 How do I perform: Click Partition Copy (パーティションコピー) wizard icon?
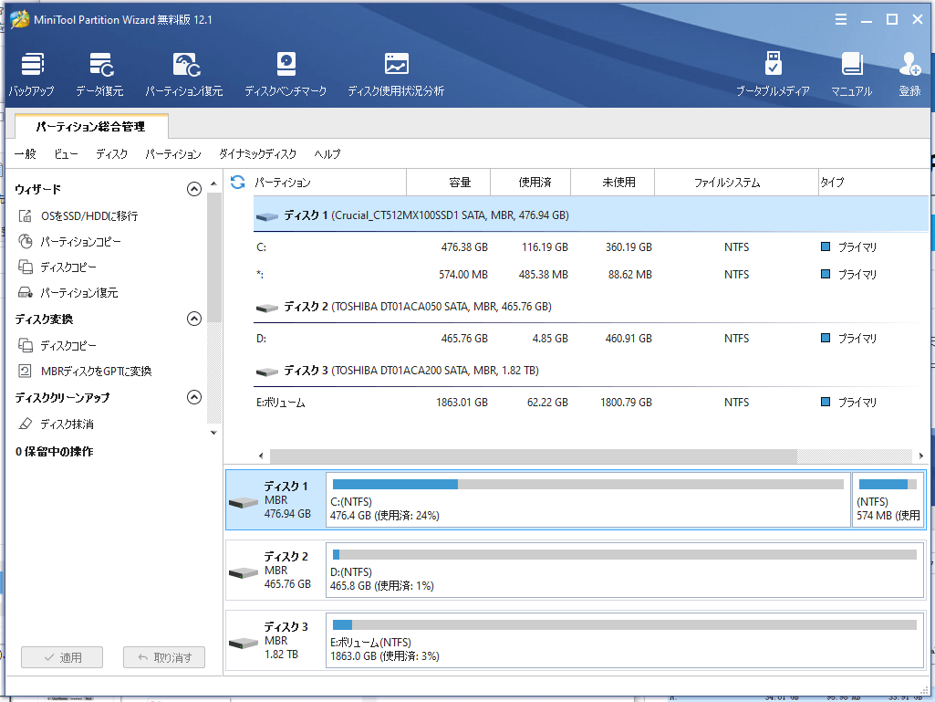pyautogui.click(x=25, y=241)
